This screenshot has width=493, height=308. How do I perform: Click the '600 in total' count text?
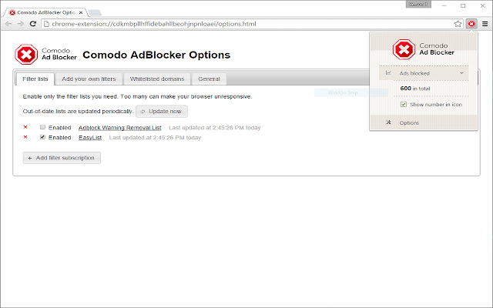tap(414, 89)
